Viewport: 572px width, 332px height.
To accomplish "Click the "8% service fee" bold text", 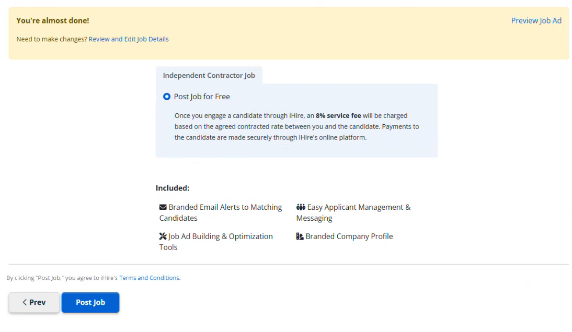I will (338, 115).
